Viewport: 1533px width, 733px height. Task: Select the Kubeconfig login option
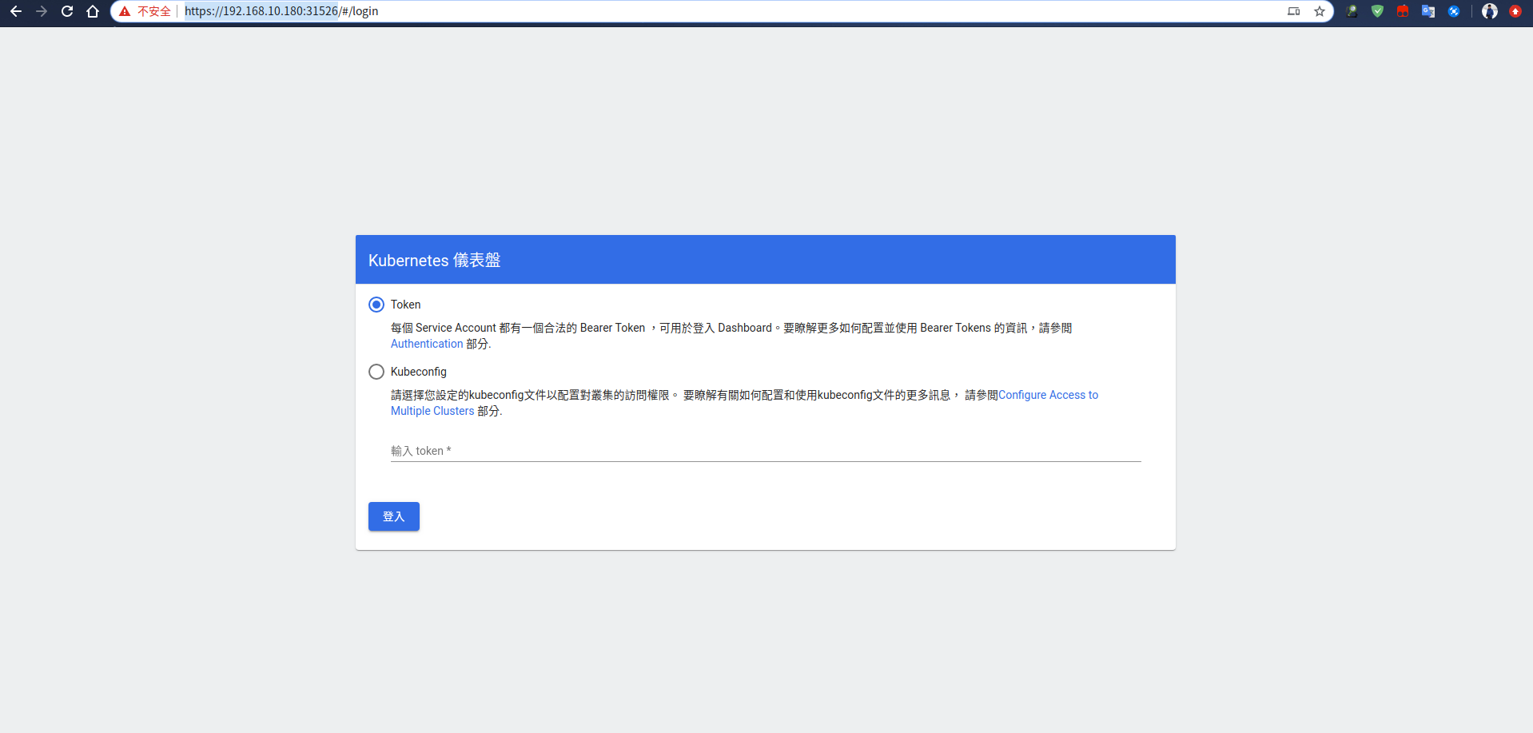376,371
